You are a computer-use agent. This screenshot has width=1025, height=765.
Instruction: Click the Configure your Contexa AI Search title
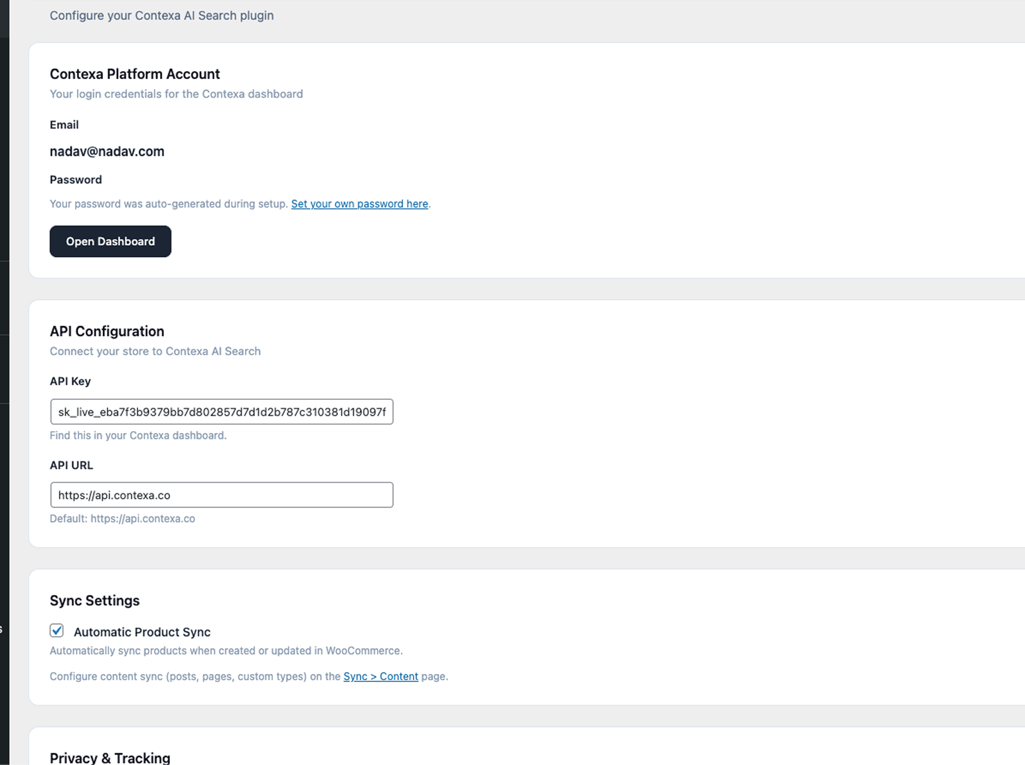pos(161,15)
